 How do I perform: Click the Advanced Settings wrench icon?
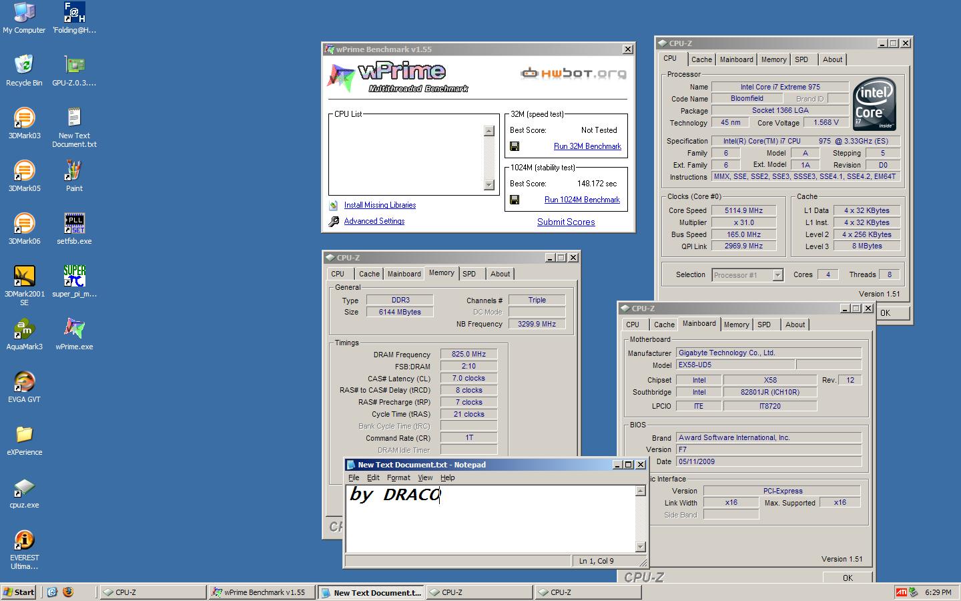click(334, 222)
